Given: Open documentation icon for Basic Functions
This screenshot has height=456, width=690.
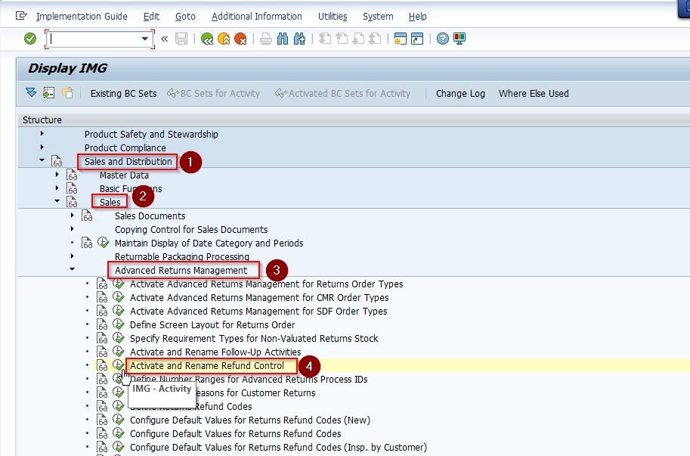Looking at the screenshot, I should pyautogui.click(x=72, y=188).
